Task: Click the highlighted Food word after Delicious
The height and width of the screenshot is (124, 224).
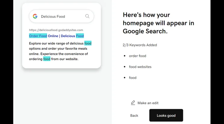Action: tap(80, 36)
